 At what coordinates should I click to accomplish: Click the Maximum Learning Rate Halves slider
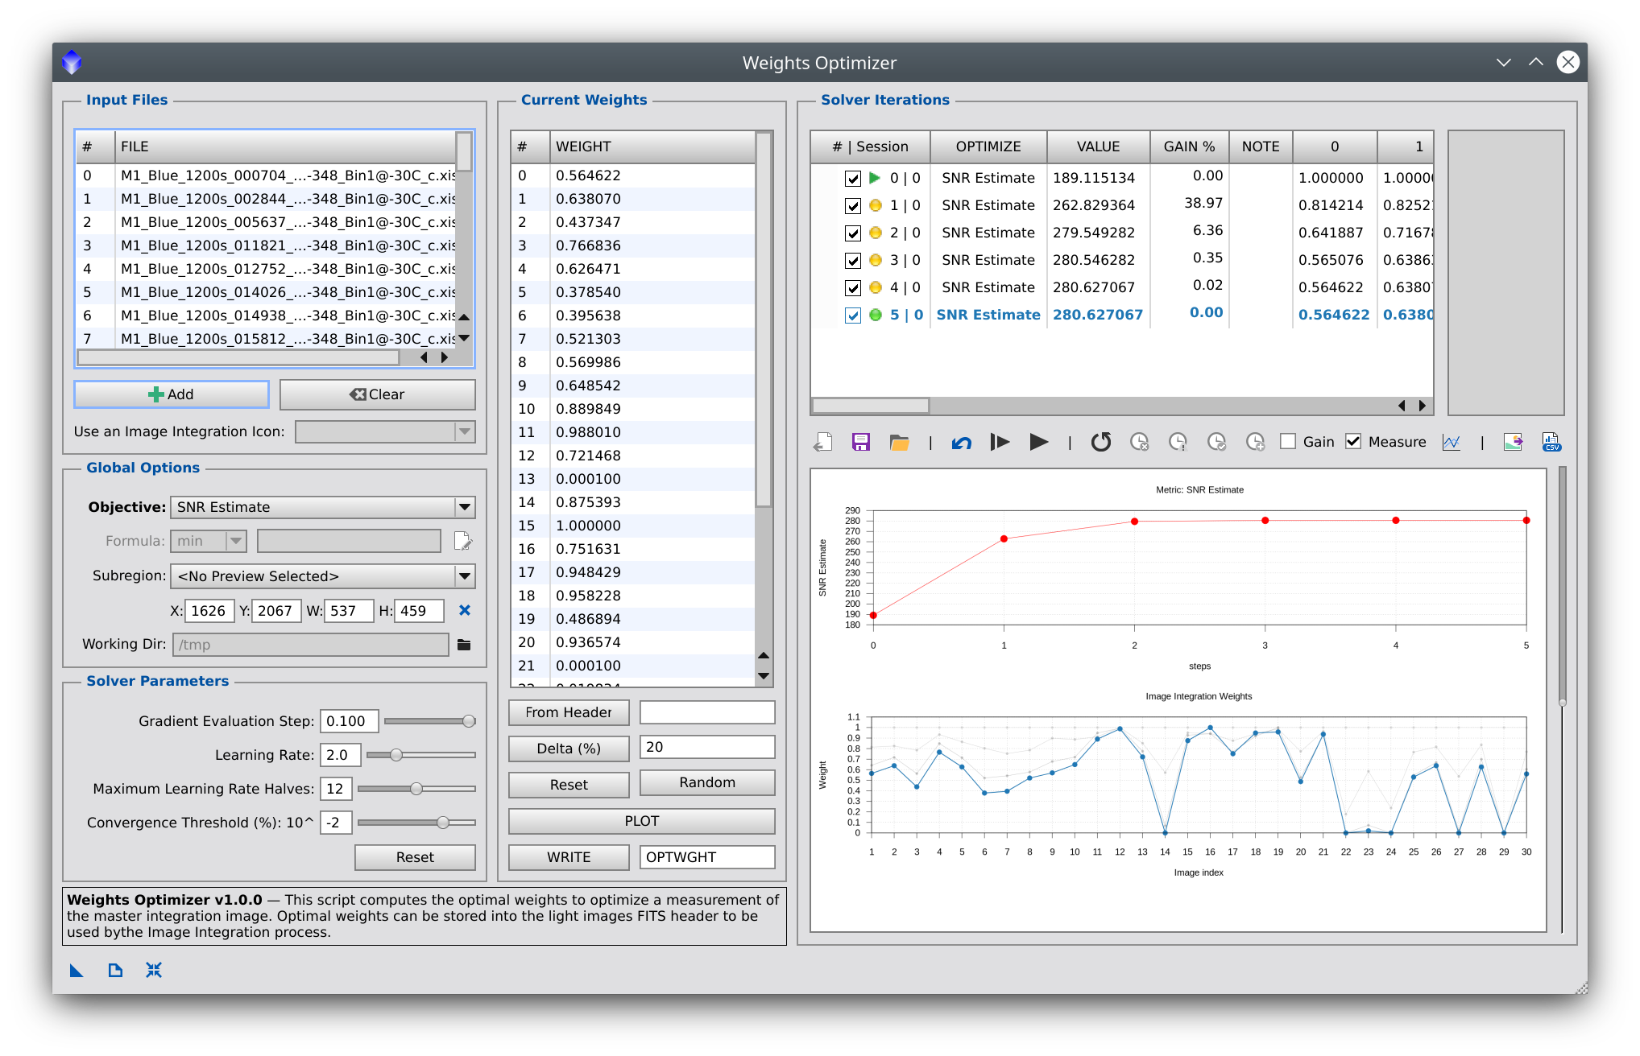pyautogui.click(x=416, y=789)
